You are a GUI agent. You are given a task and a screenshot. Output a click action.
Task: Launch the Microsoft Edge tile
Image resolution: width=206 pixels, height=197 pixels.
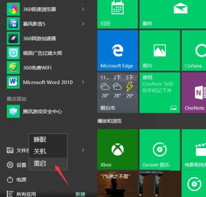(x=117, y=50)
